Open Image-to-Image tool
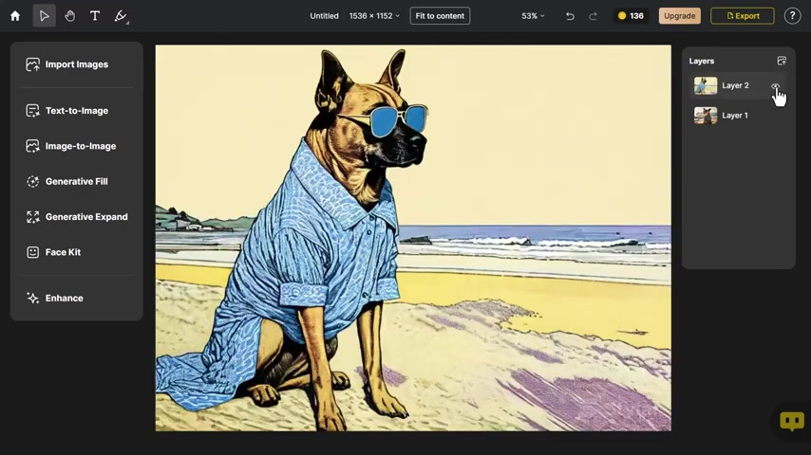 tap(77, 146)
